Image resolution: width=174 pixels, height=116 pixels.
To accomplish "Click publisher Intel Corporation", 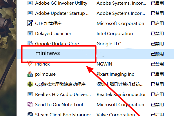I will pyautogui.click(x=115, y=34).
